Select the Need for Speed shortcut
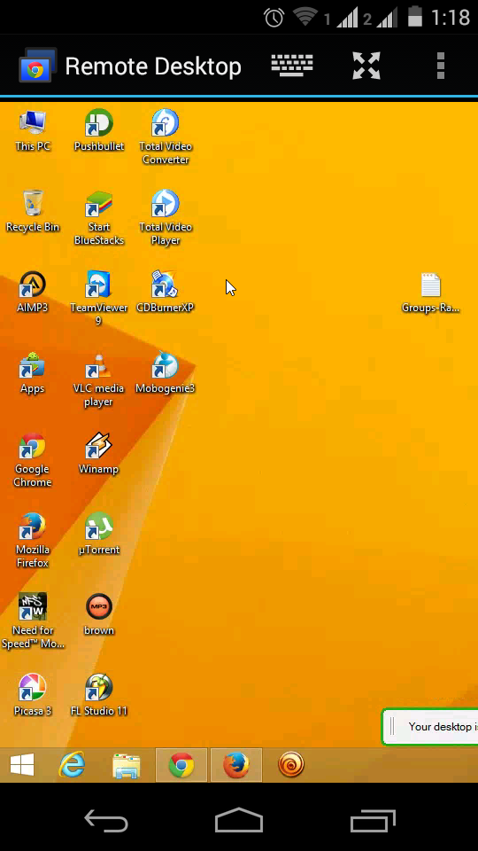This screenshot has width=478, height=851. (x=33, y=621)
